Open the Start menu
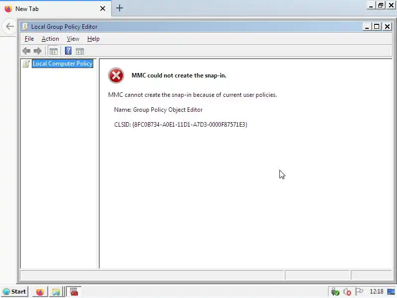 pos(15,292)
